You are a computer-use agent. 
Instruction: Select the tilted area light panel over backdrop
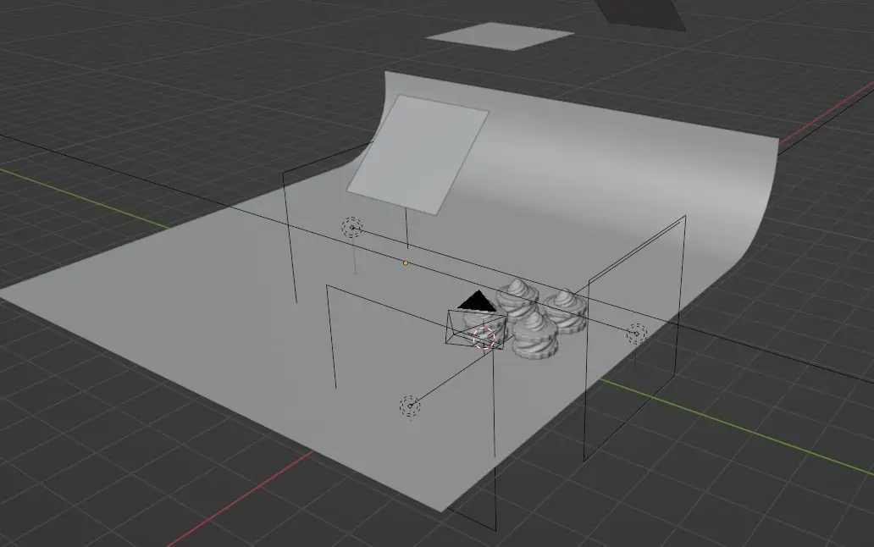(x=418, y=154)
